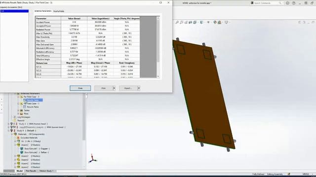
Task: Select Boss-Extrude1 Copper body
Action: 37,148
